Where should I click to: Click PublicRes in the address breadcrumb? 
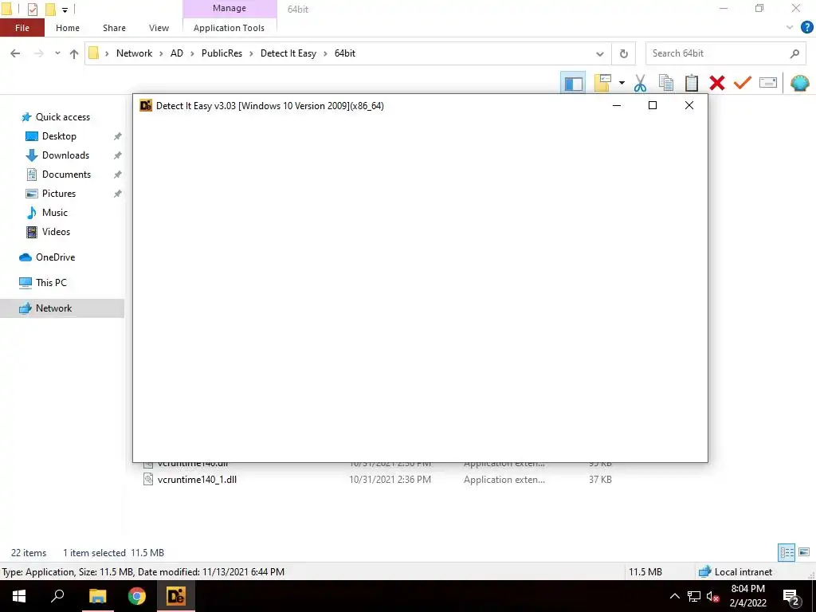pyautogui.click(x=222, y=53)
